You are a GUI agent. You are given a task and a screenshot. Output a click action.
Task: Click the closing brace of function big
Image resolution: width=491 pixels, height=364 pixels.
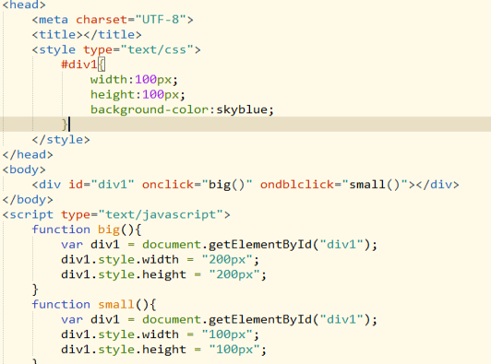[35, 290]
